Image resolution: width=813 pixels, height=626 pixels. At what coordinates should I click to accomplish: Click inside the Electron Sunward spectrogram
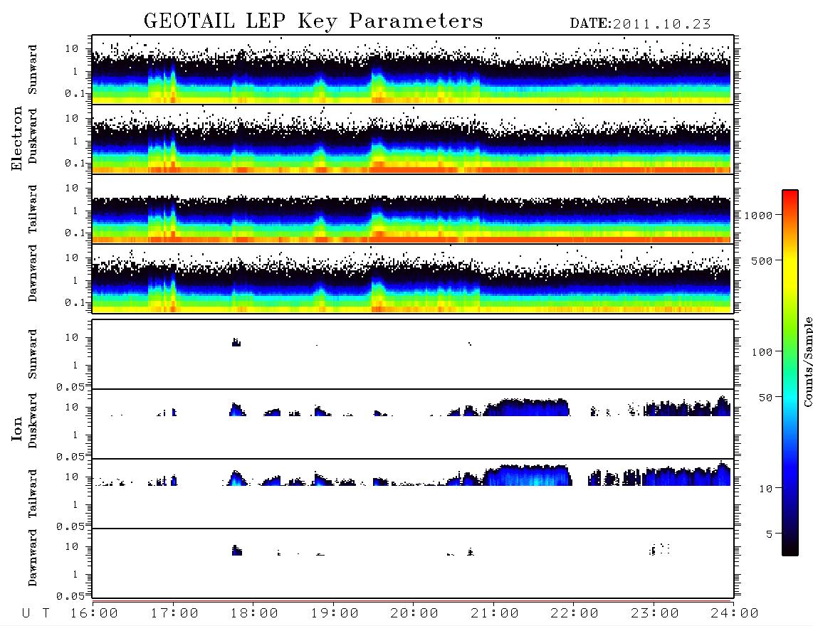point(412,70)
